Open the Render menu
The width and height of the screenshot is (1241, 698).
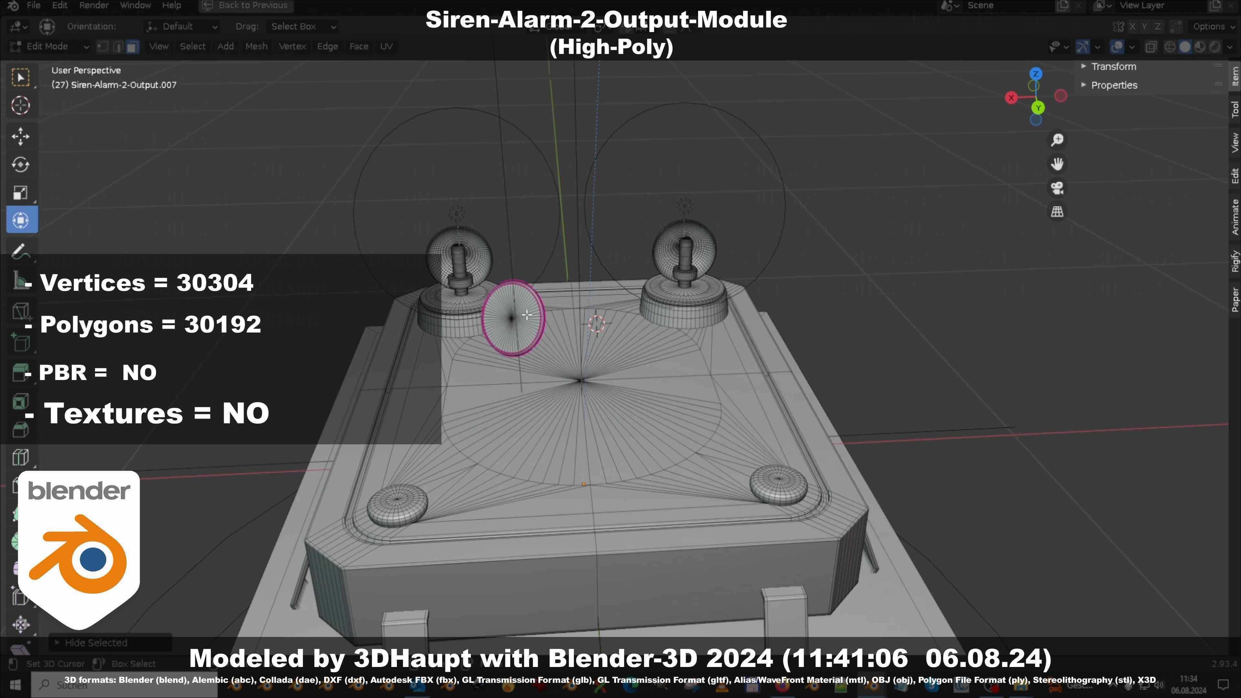click(x=93, y=5)
